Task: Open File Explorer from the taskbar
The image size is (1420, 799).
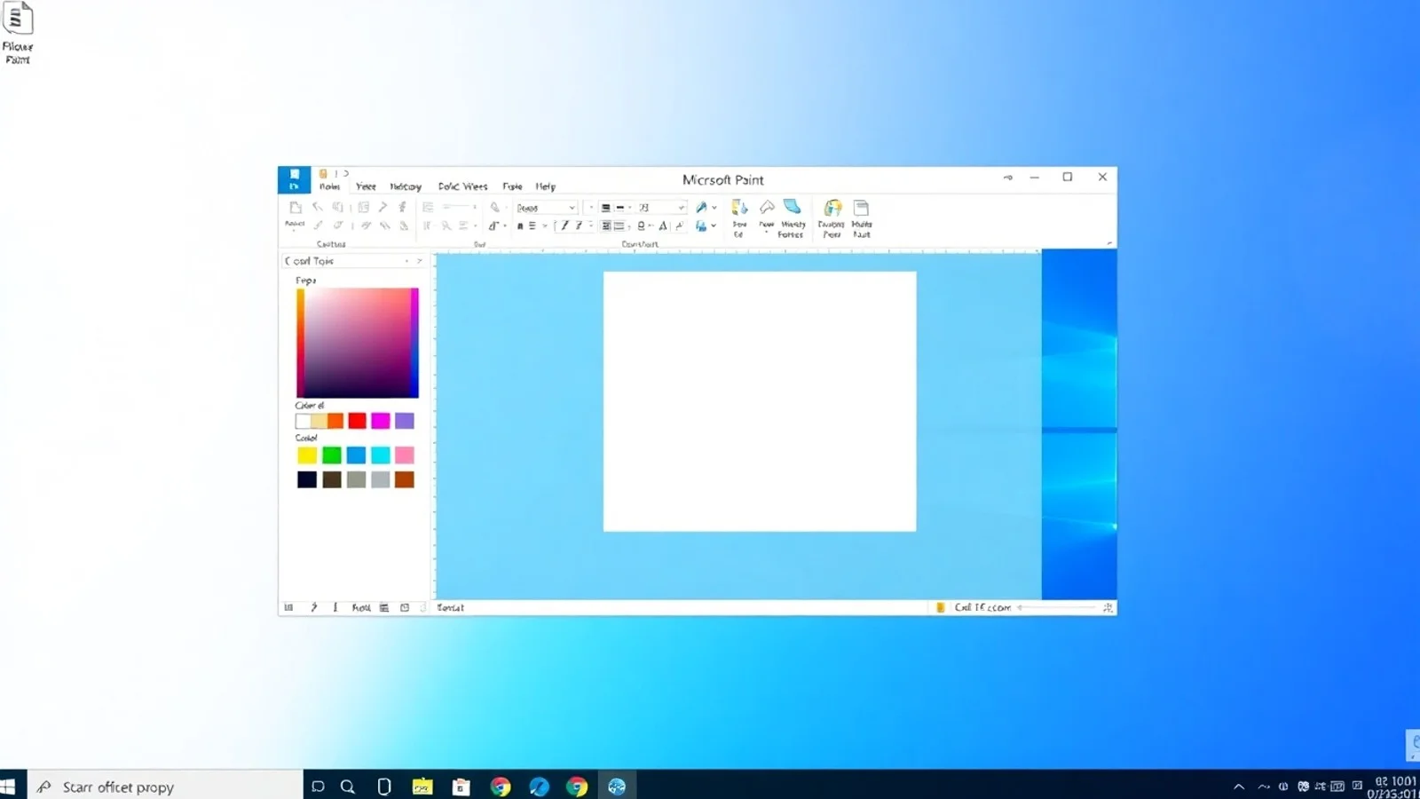Action: click(x=422, y=787)
